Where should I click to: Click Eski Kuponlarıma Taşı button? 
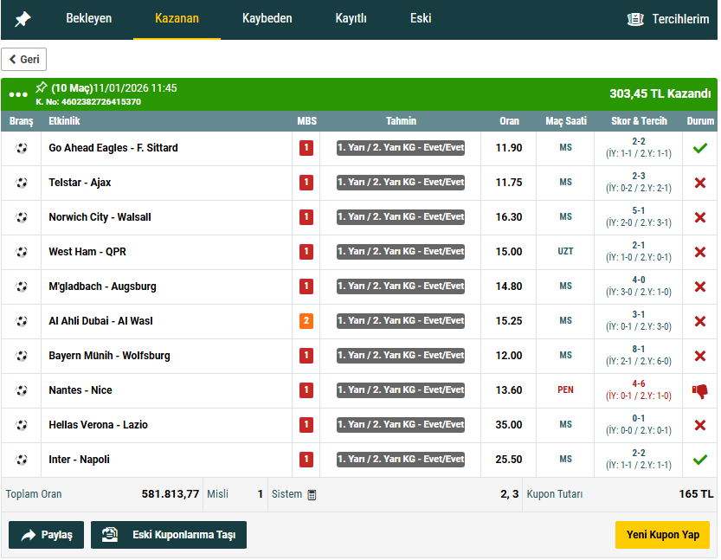click(x=169, y=535)
